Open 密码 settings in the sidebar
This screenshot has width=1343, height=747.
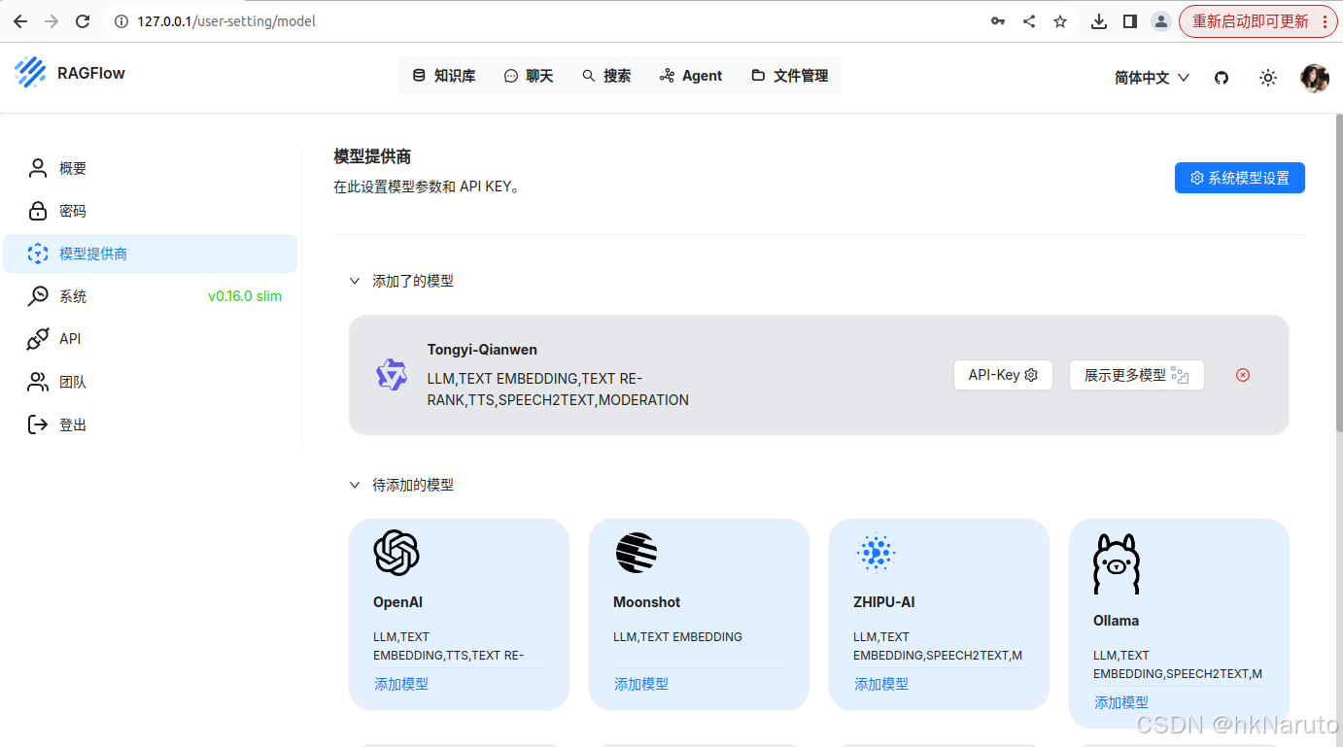[150, 211]
